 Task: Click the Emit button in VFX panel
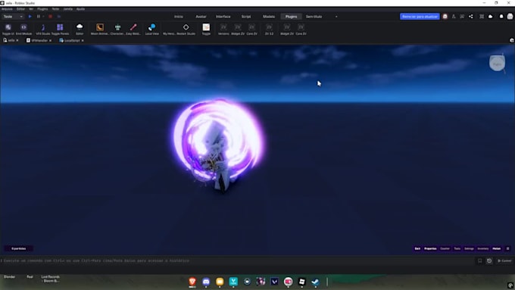click(x=417, y=248)
